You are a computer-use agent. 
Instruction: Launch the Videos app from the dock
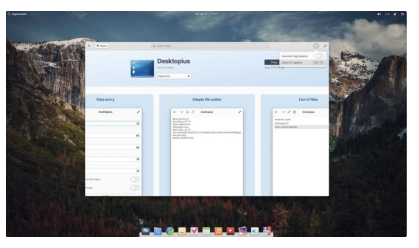coord(231,231)
